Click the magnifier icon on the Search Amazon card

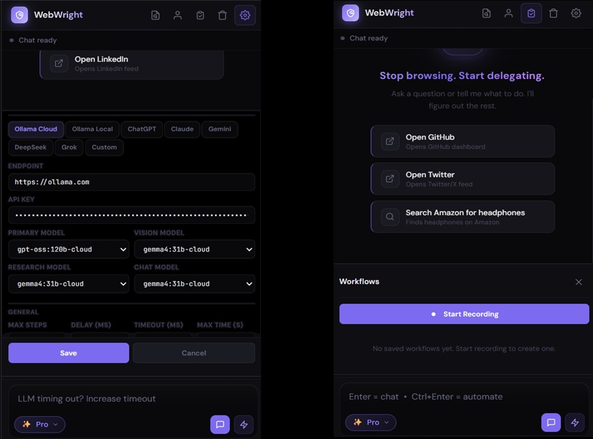390,217
